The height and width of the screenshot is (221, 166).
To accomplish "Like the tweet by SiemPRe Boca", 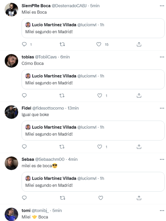I will coord(99,44).
